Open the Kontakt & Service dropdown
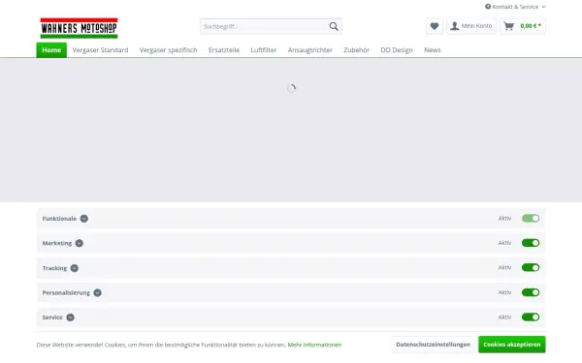582x363 pixels. point(515,7)
